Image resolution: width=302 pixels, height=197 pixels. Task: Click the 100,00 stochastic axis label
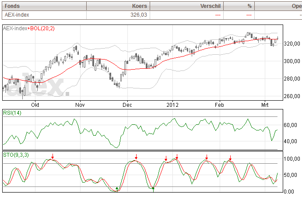[292, 159]
